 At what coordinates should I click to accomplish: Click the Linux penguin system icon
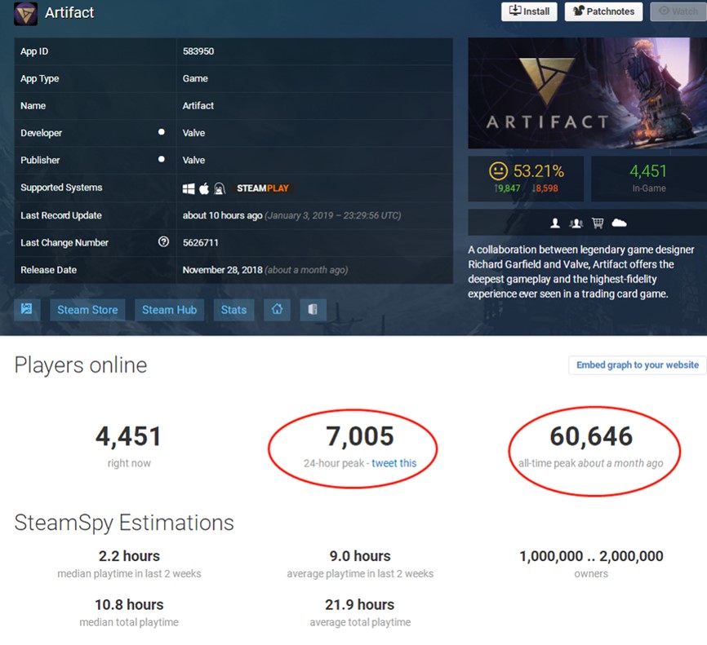[220, 188]
